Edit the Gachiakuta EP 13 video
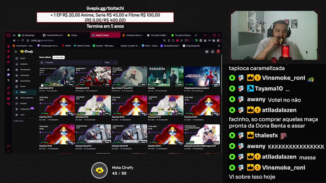The width and height of the screenshot is (326, 183). pos(106,84)
